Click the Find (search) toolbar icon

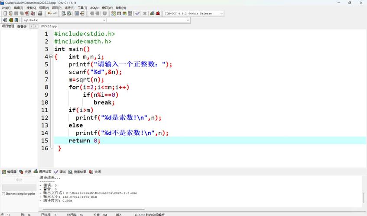click(63, 13)
